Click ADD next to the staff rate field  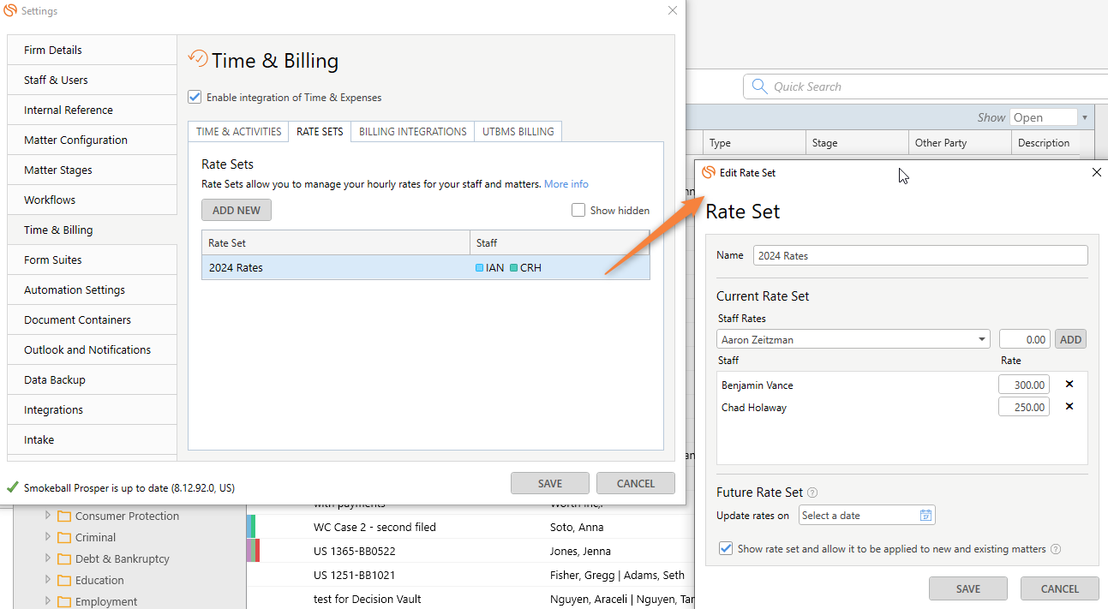(1070, 339)
